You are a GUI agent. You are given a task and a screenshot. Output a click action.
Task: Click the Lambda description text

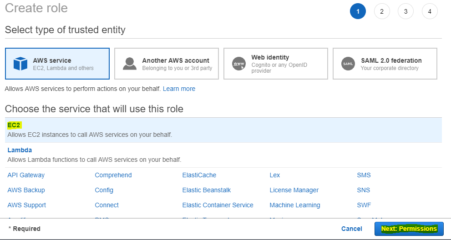(x=94, y=160)
